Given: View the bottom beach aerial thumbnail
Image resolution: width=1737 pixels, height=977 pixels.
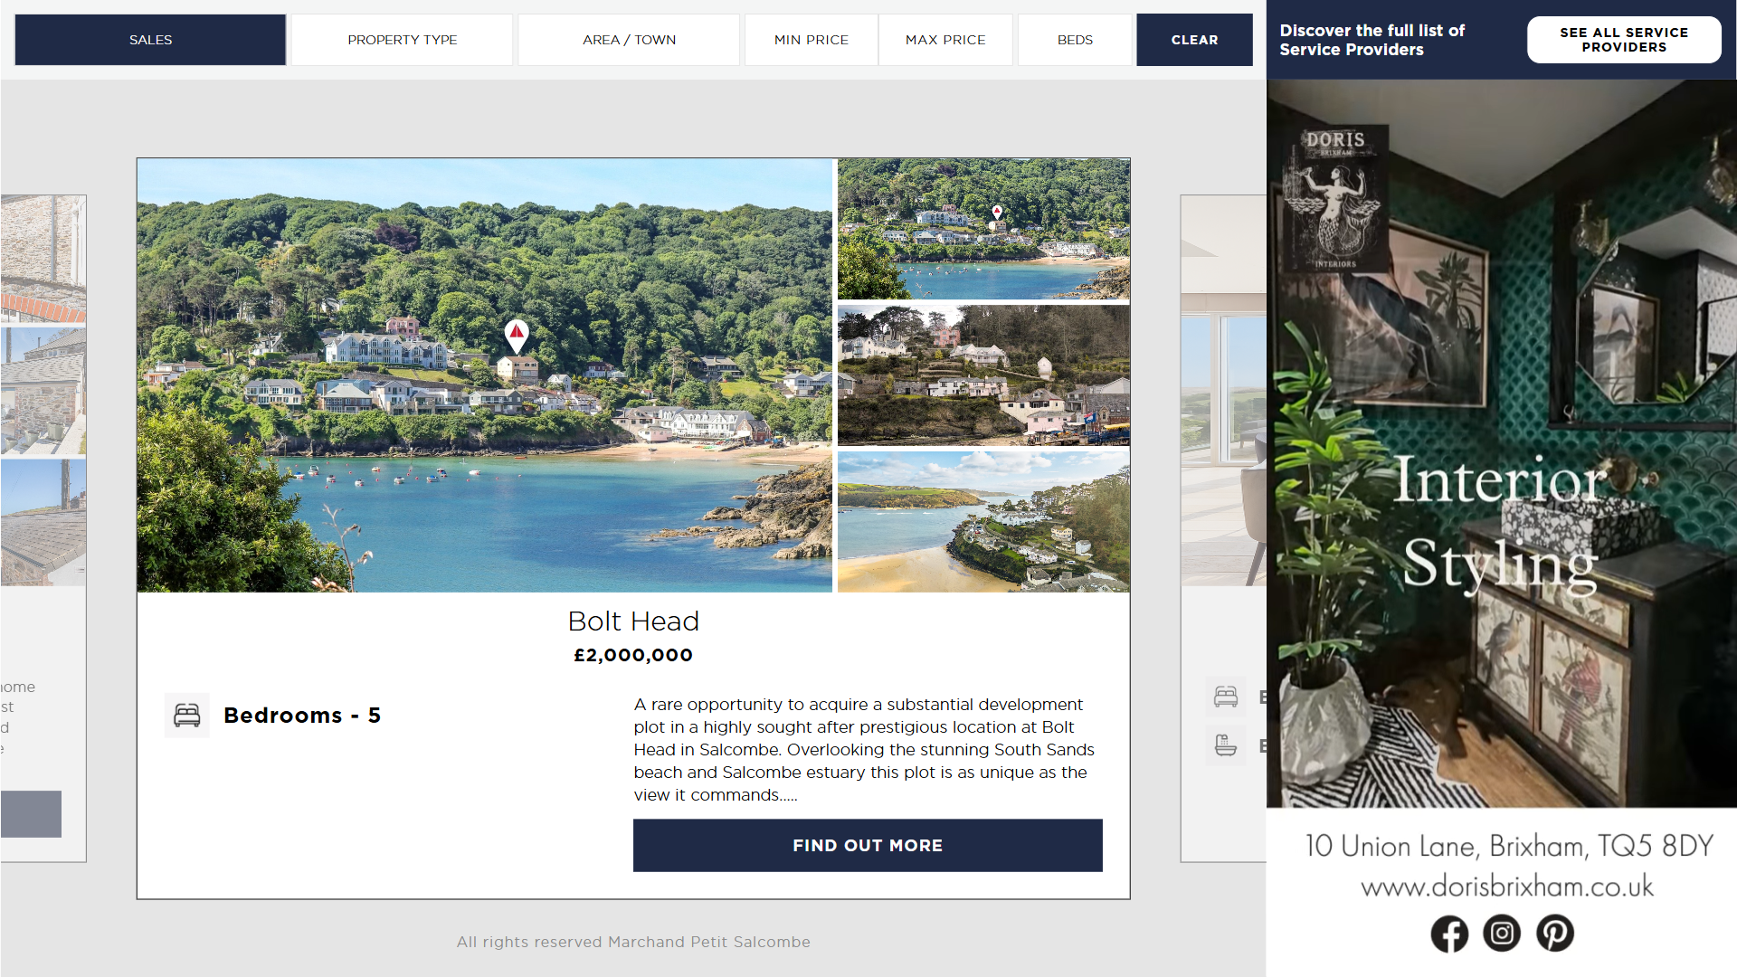Looking at the screenshot, I should (983, 522).
